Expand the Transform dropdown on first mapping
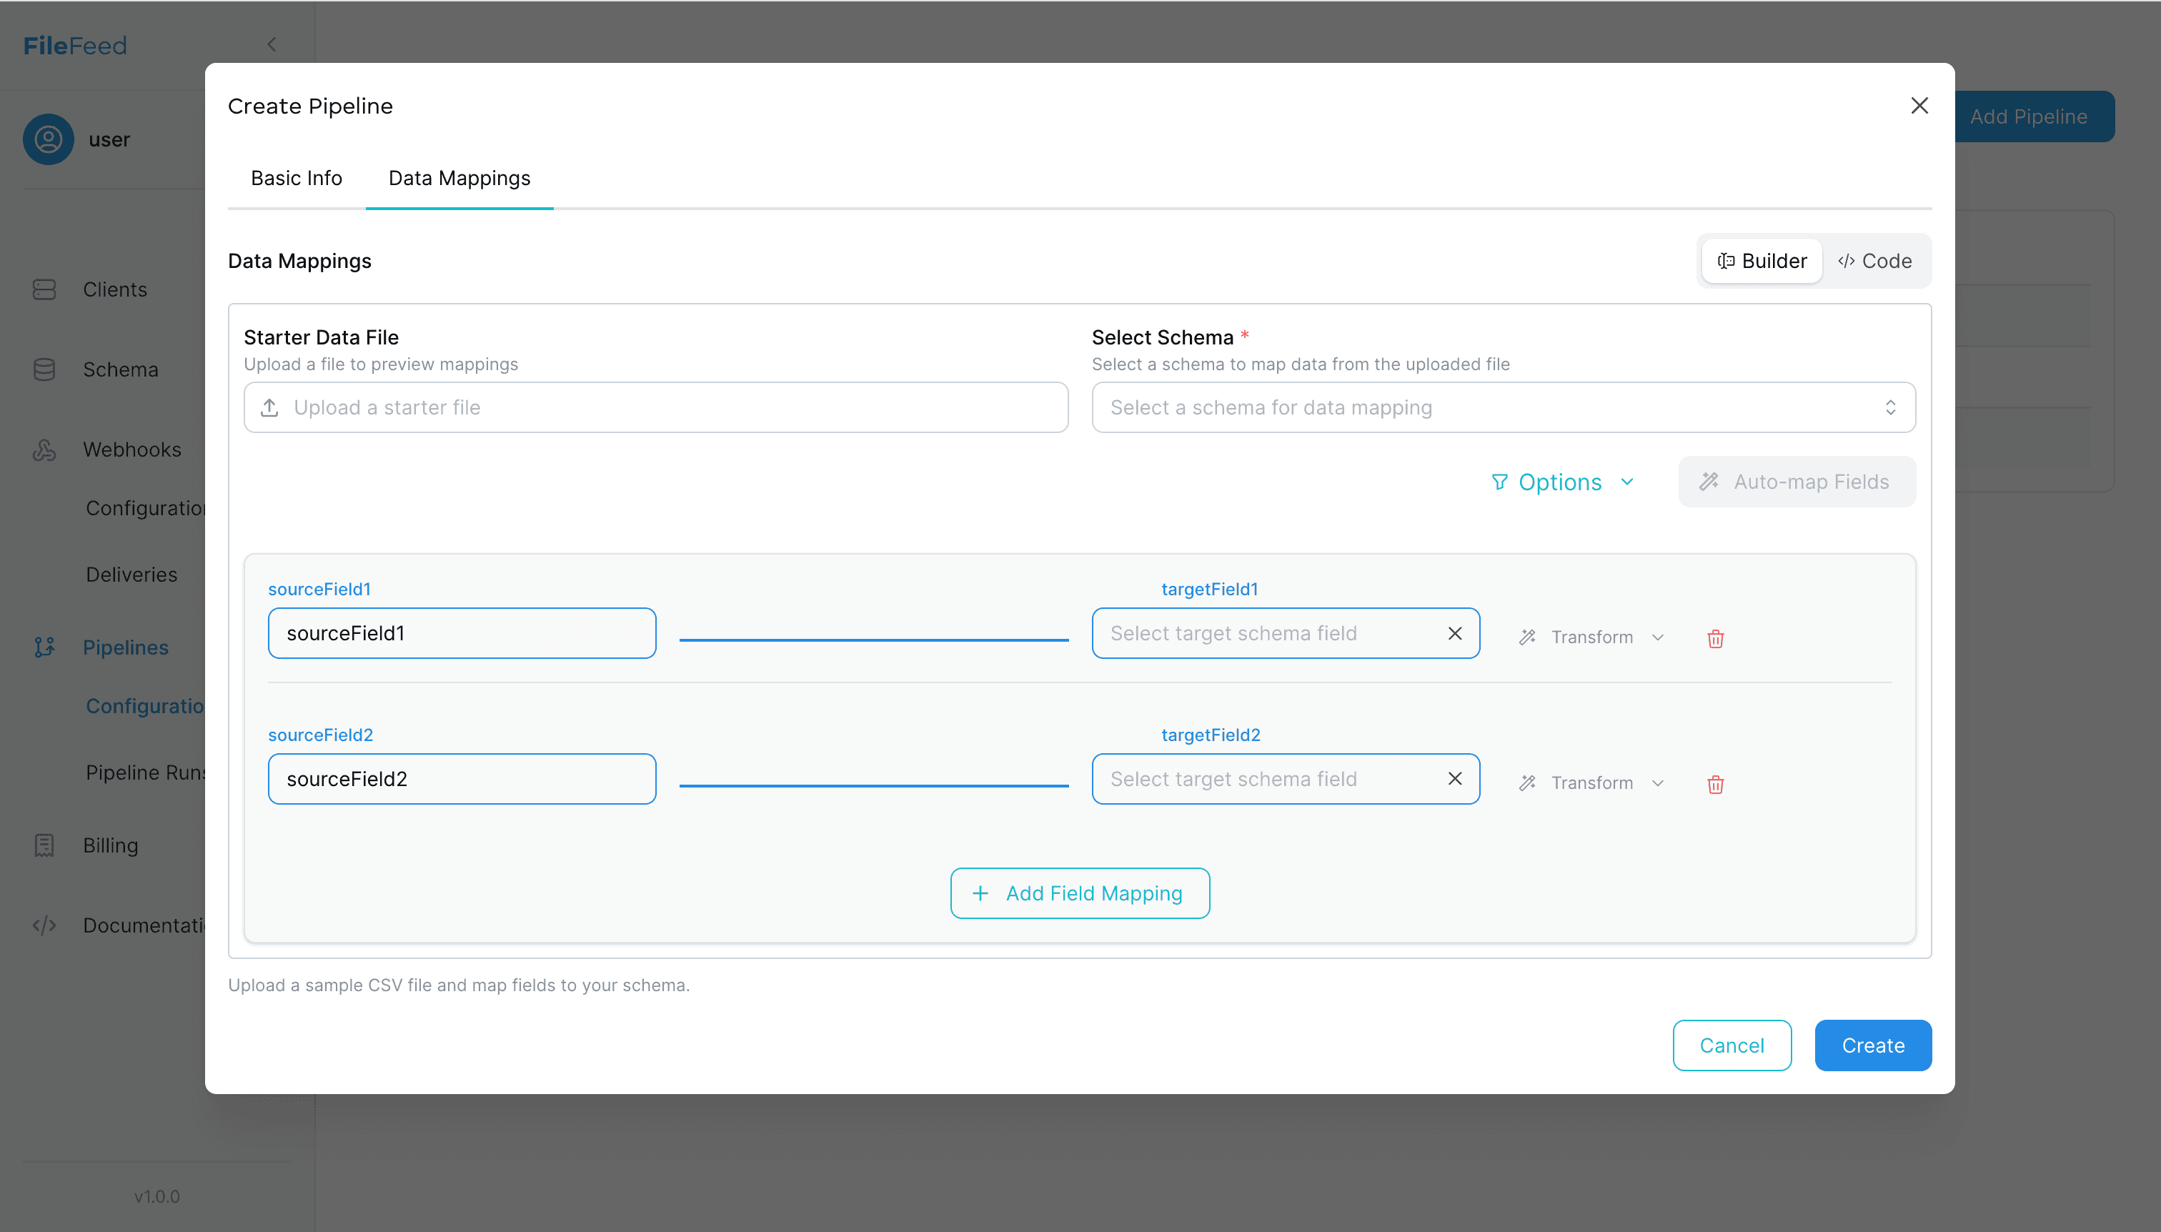The image size is (2161, 1232). 1589,636
